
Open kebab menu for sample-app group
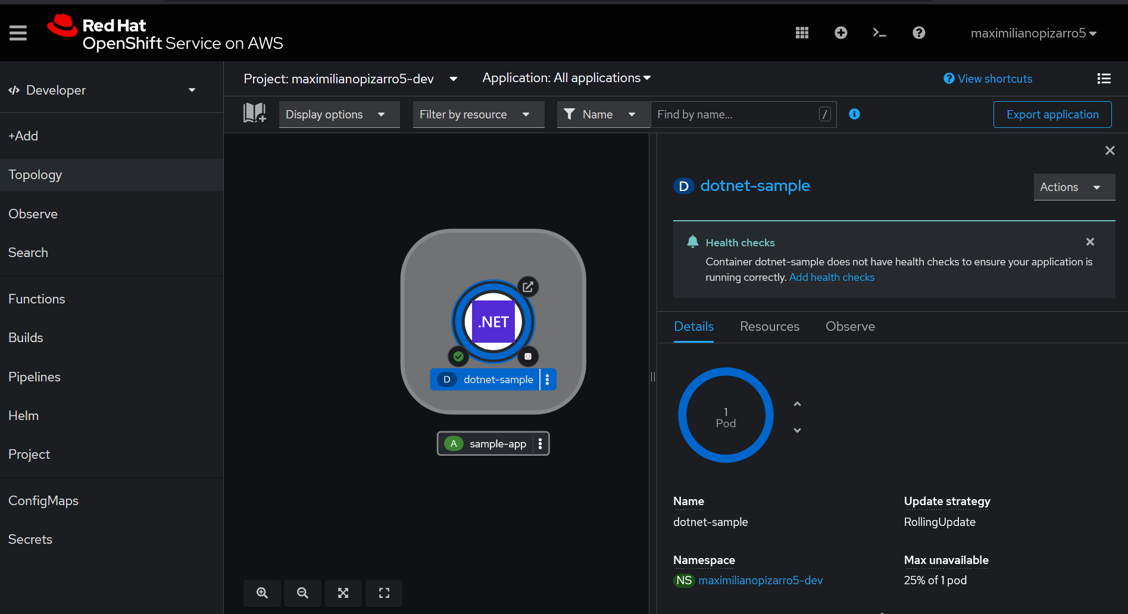[x=540, y=443]
